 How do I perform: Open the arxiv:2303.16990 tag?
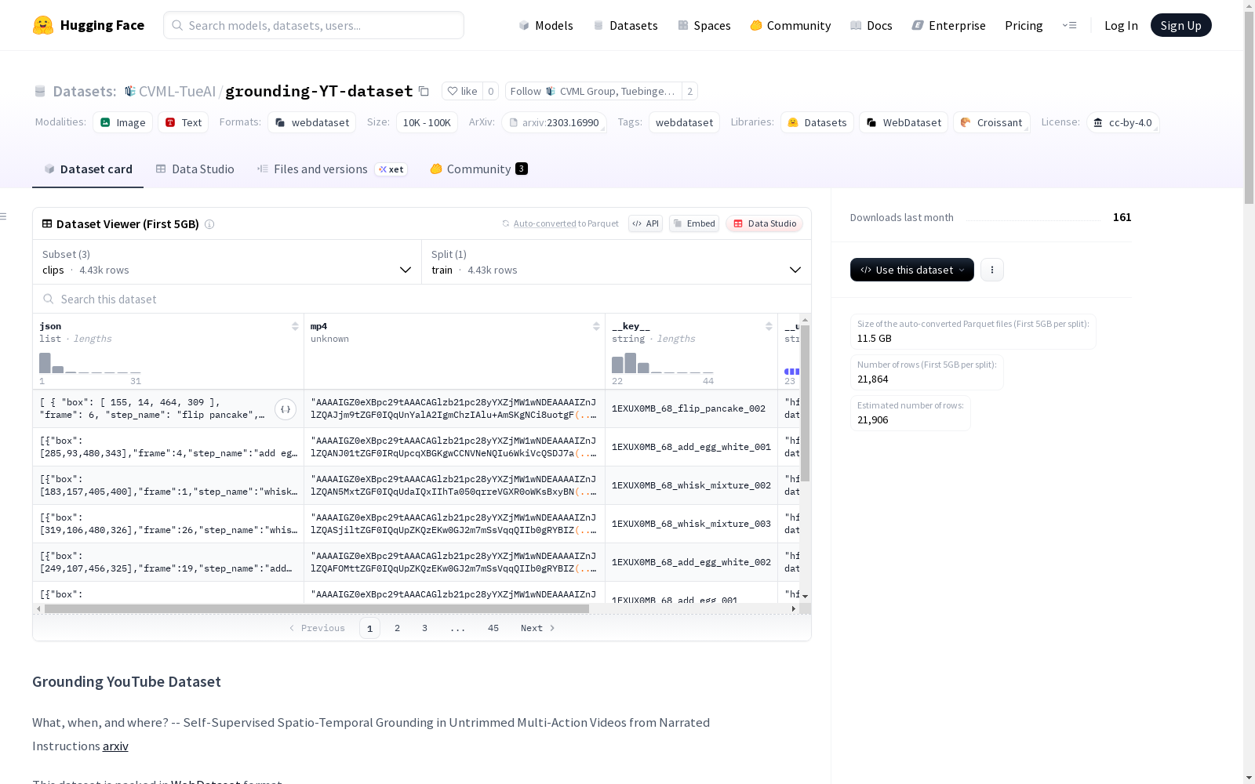[x=554, y=122]
